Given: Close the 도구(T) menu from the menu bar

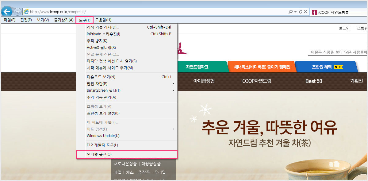Looking at the screenshot, I should coord(85,20).
